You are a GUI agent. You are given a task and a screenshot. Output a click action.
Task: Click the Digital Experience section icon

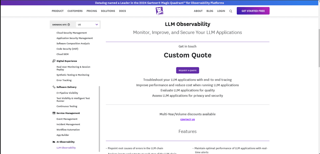coord(54,61)
